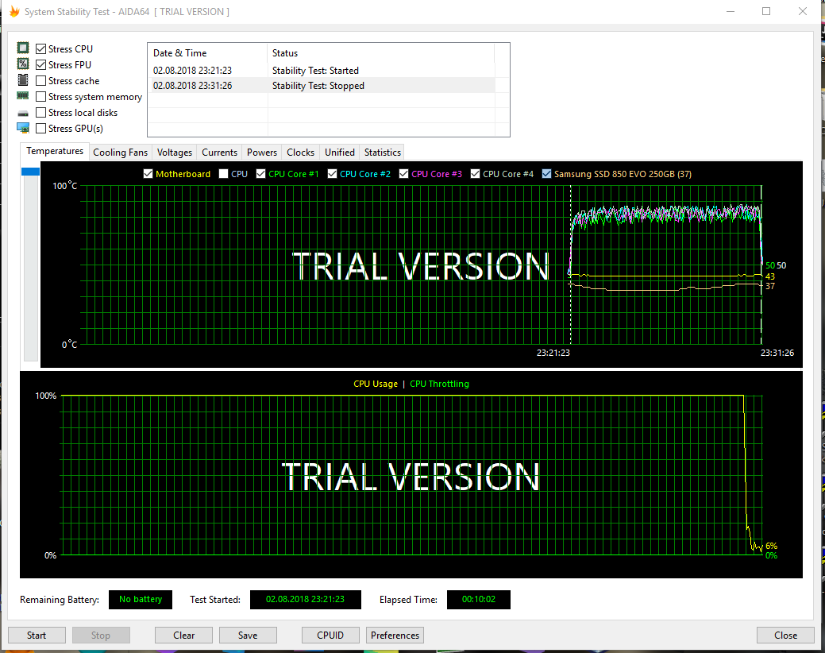Screen dimensions: 825x653
Task: Click the 02.08.2018 23:31:26 timestamp cell
Action: [193, 86]
